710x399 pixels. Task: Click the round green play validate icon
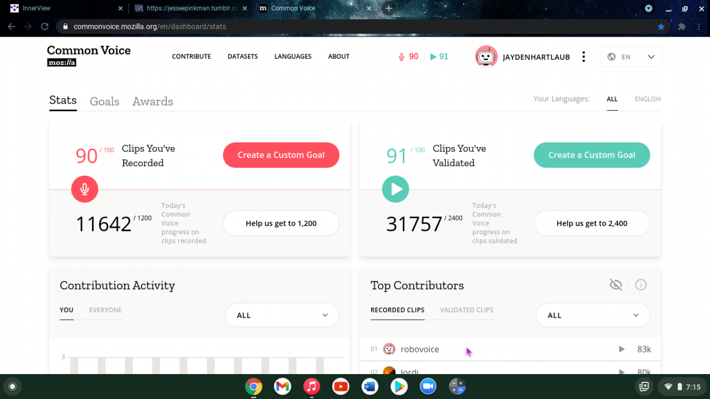click(395, 190)
